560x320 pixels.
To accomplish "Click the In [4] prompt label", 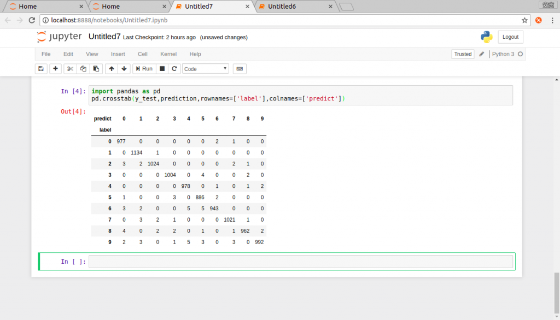I will coord(73,91).
